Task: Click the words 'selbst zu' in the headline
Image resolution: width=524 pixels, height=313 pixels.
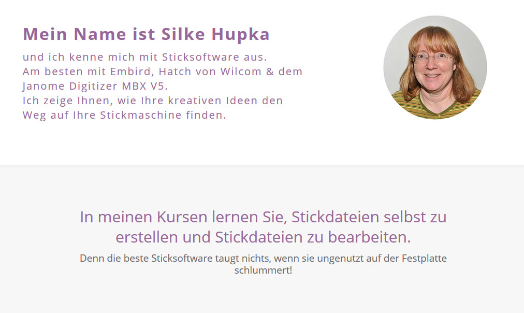Action: (x=415, y=217)
